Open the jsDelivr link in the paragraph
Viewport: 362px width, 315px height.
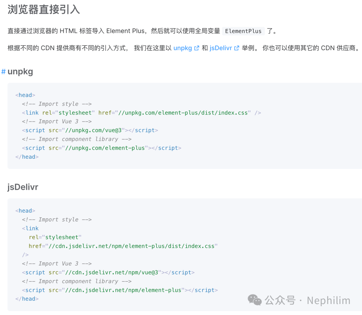click(221, 48)
